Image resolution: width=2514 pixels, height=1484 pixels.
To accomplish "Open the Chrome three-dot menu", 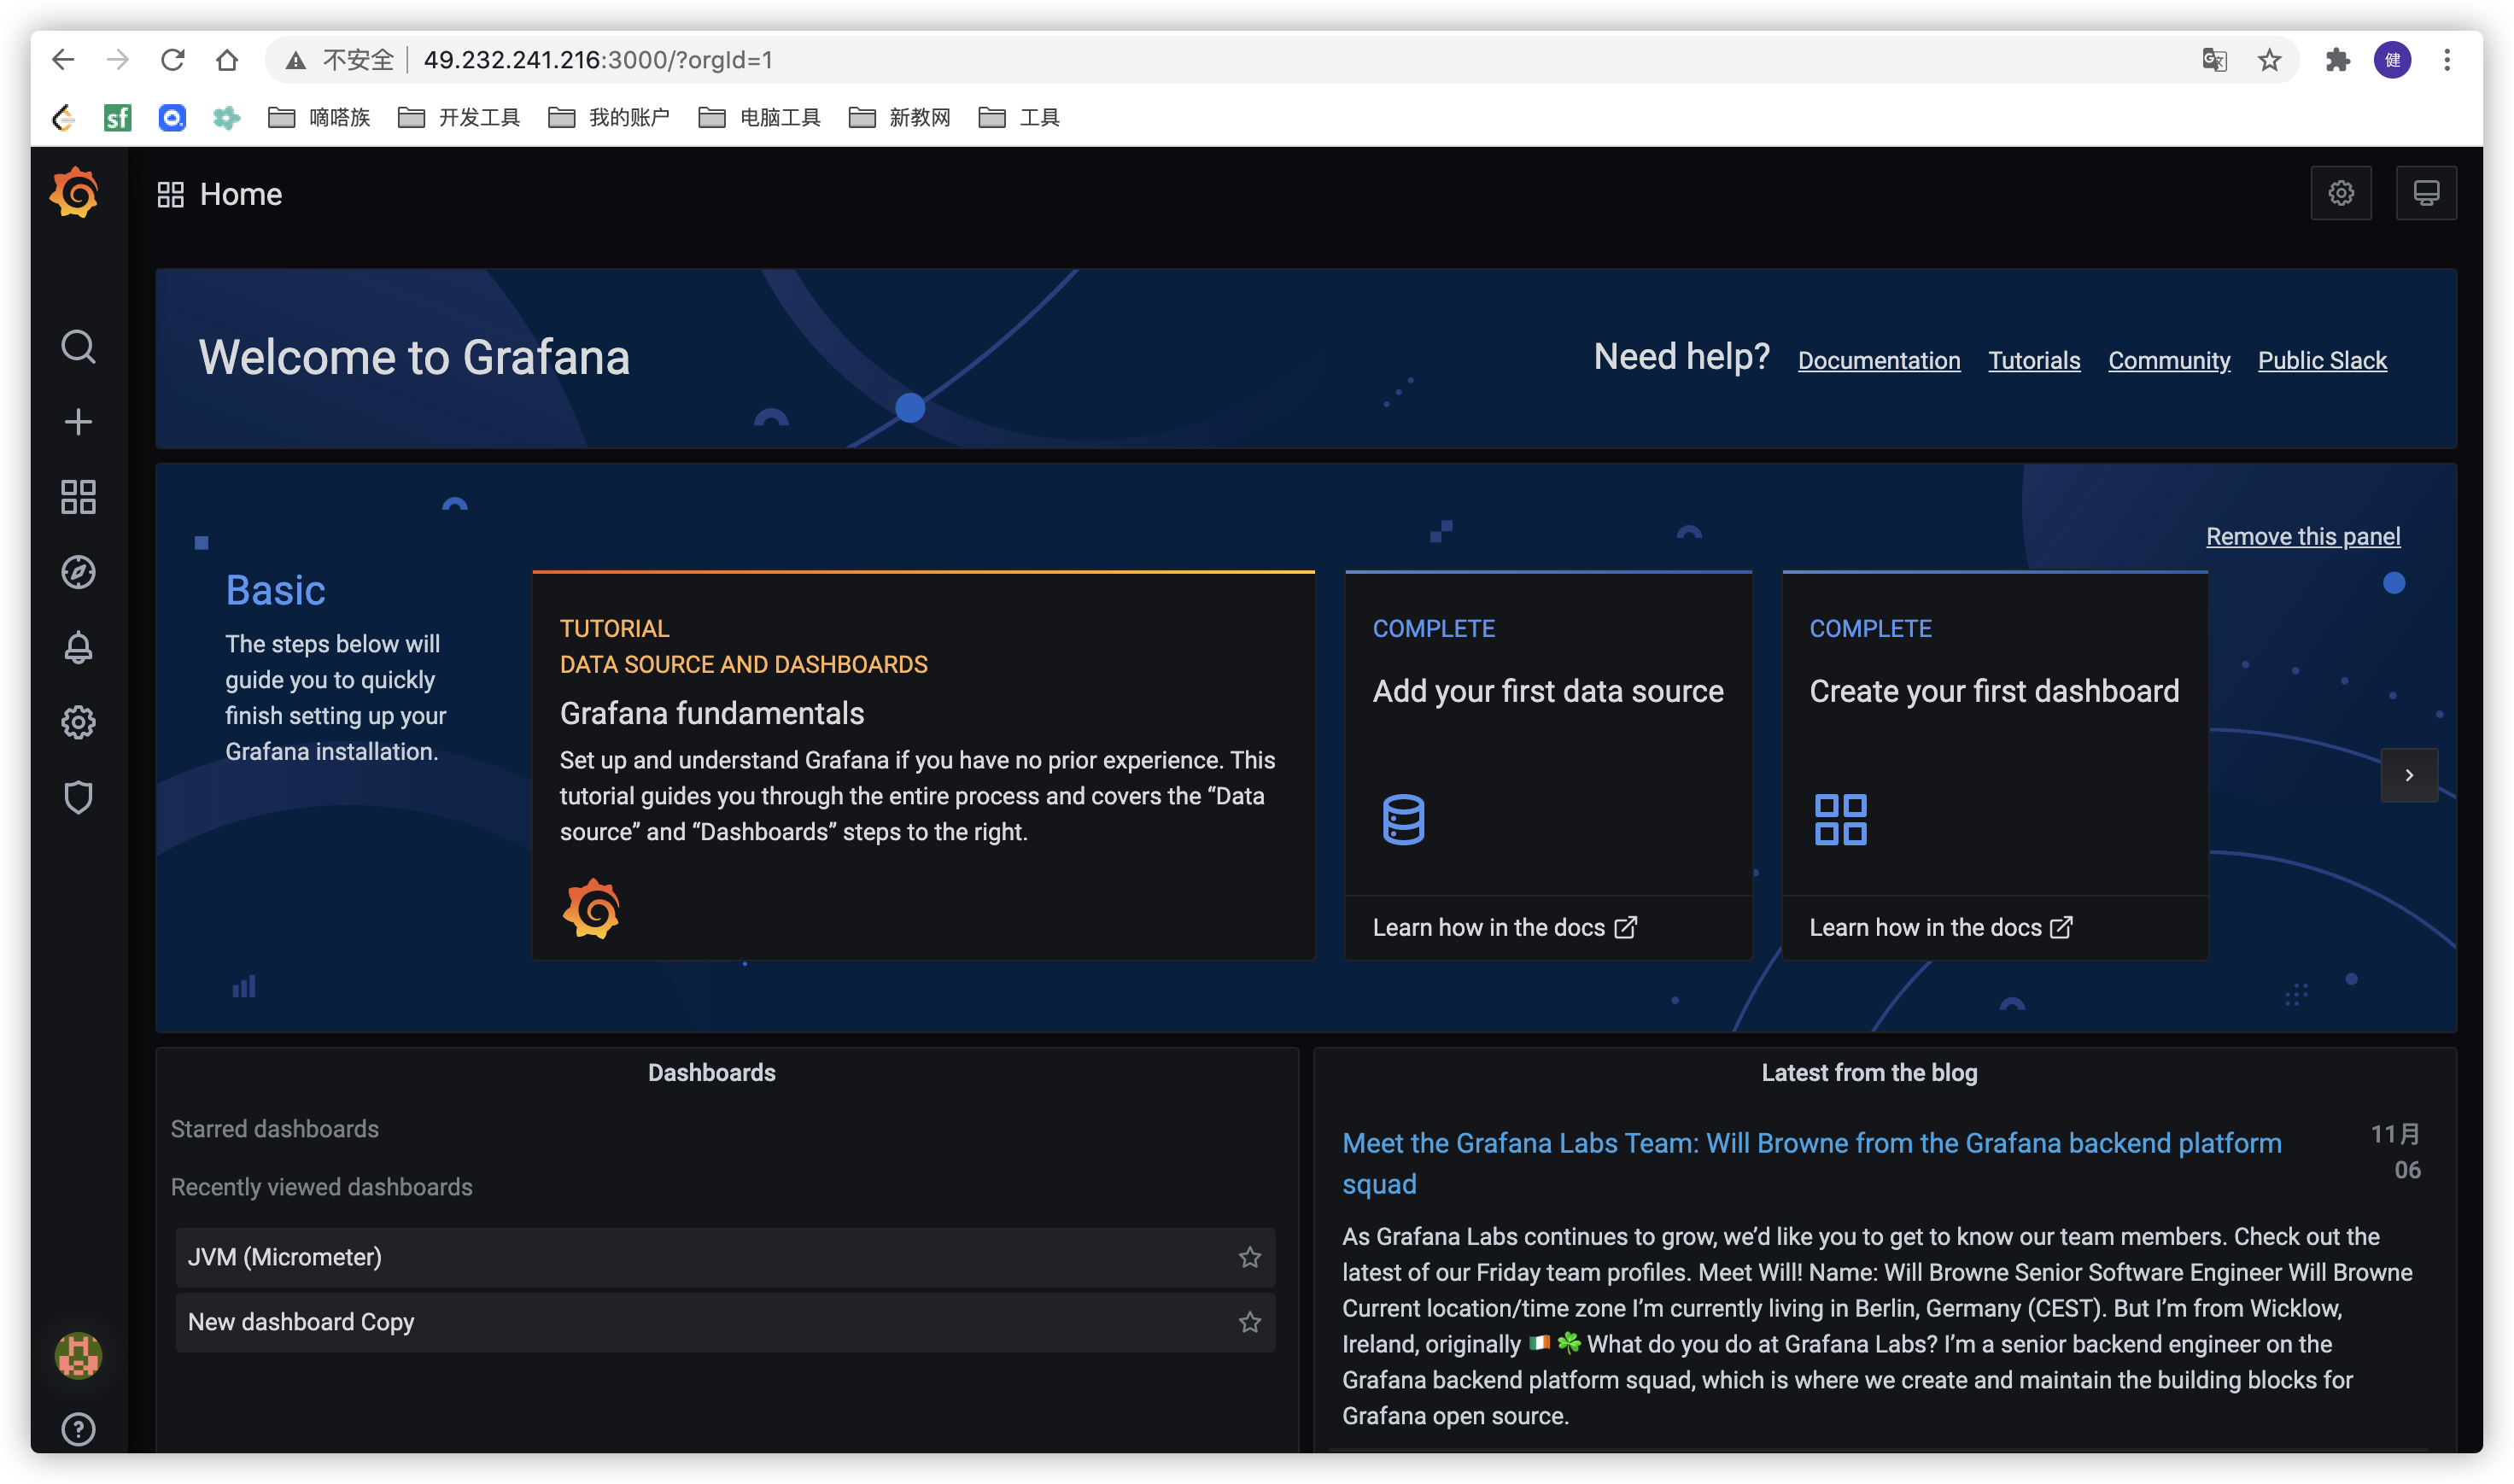I will tap(2447, 60).
